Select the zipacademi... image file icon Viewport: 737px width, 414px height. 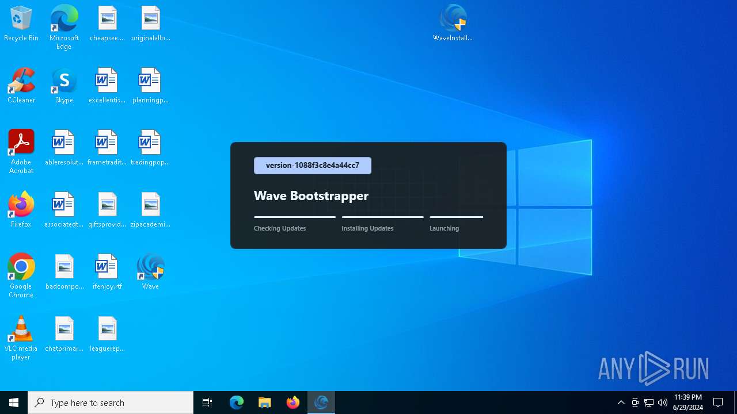150,210
